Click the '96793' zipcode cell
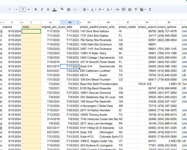 point(147,31)
